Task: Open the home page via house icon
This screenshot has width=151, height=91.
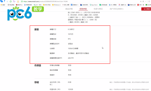Action: pyautogui.click(x=18, y=2)
